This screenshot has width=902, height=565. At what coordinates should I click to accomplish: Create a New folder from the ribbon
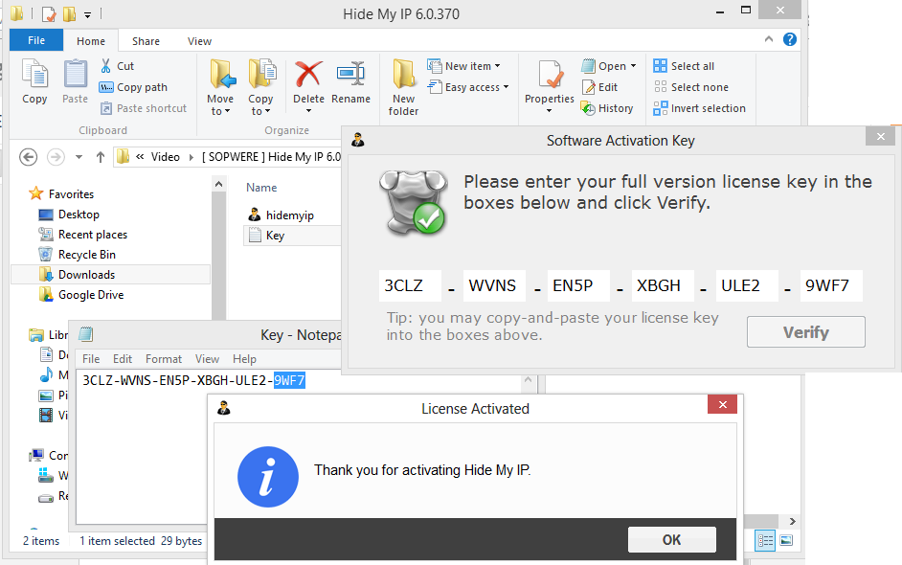click(403, 87)
